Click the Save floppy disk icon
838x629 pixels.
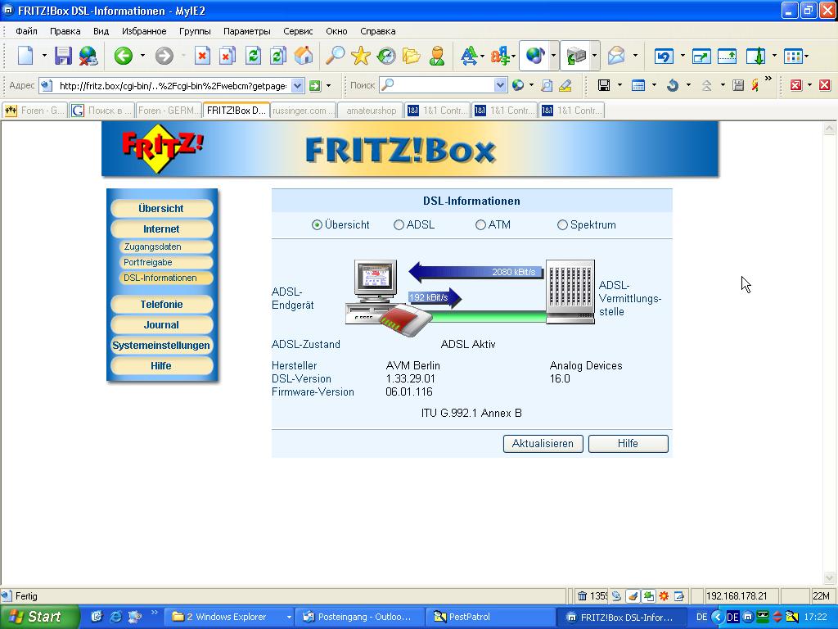63,56
